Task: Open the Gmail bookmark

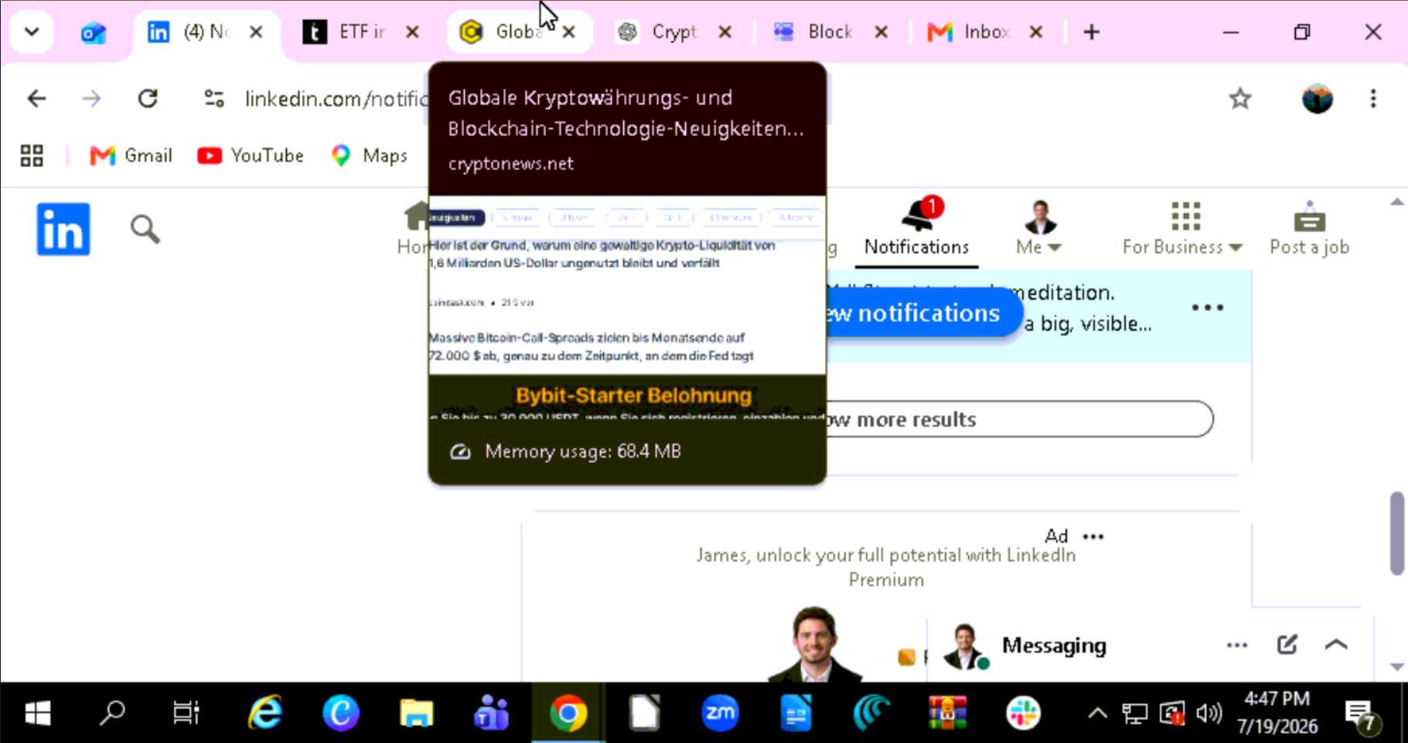Action: pyautogui.click(x=131, y=156)
